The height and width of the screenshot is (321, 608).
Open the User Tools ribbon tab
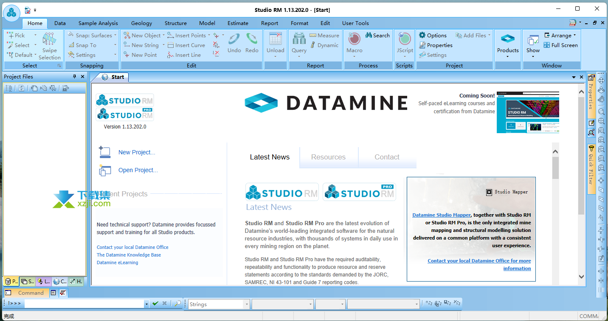coord(355,23)
